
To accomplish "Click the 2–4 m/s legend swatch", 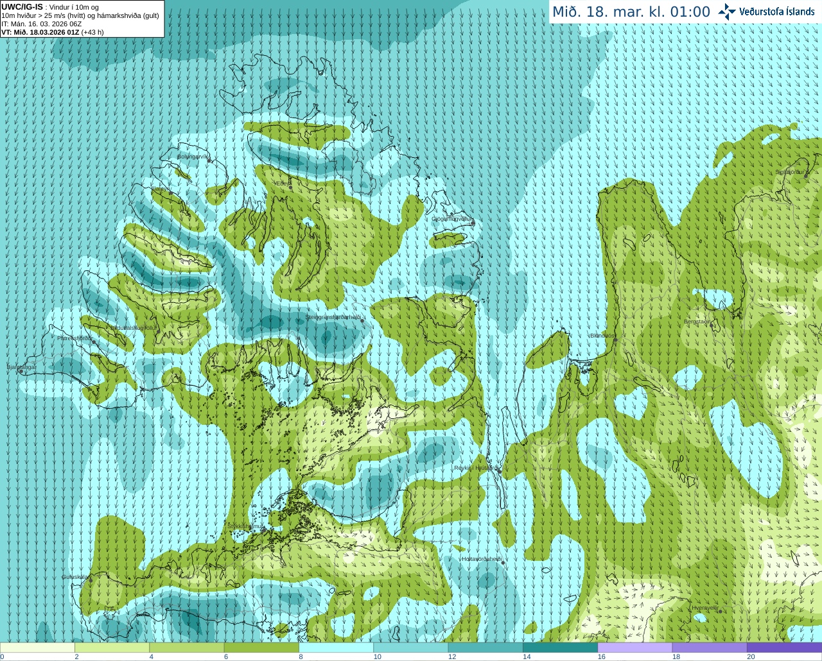I will point(112,648).
